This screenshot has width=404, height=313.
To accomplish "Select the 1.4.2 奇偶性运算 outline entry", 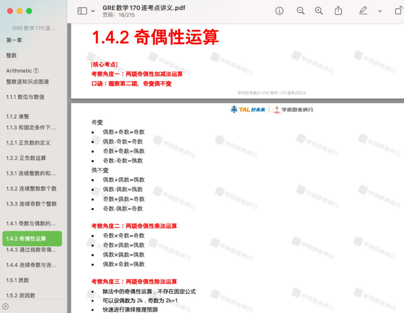I will coord(32,238).
